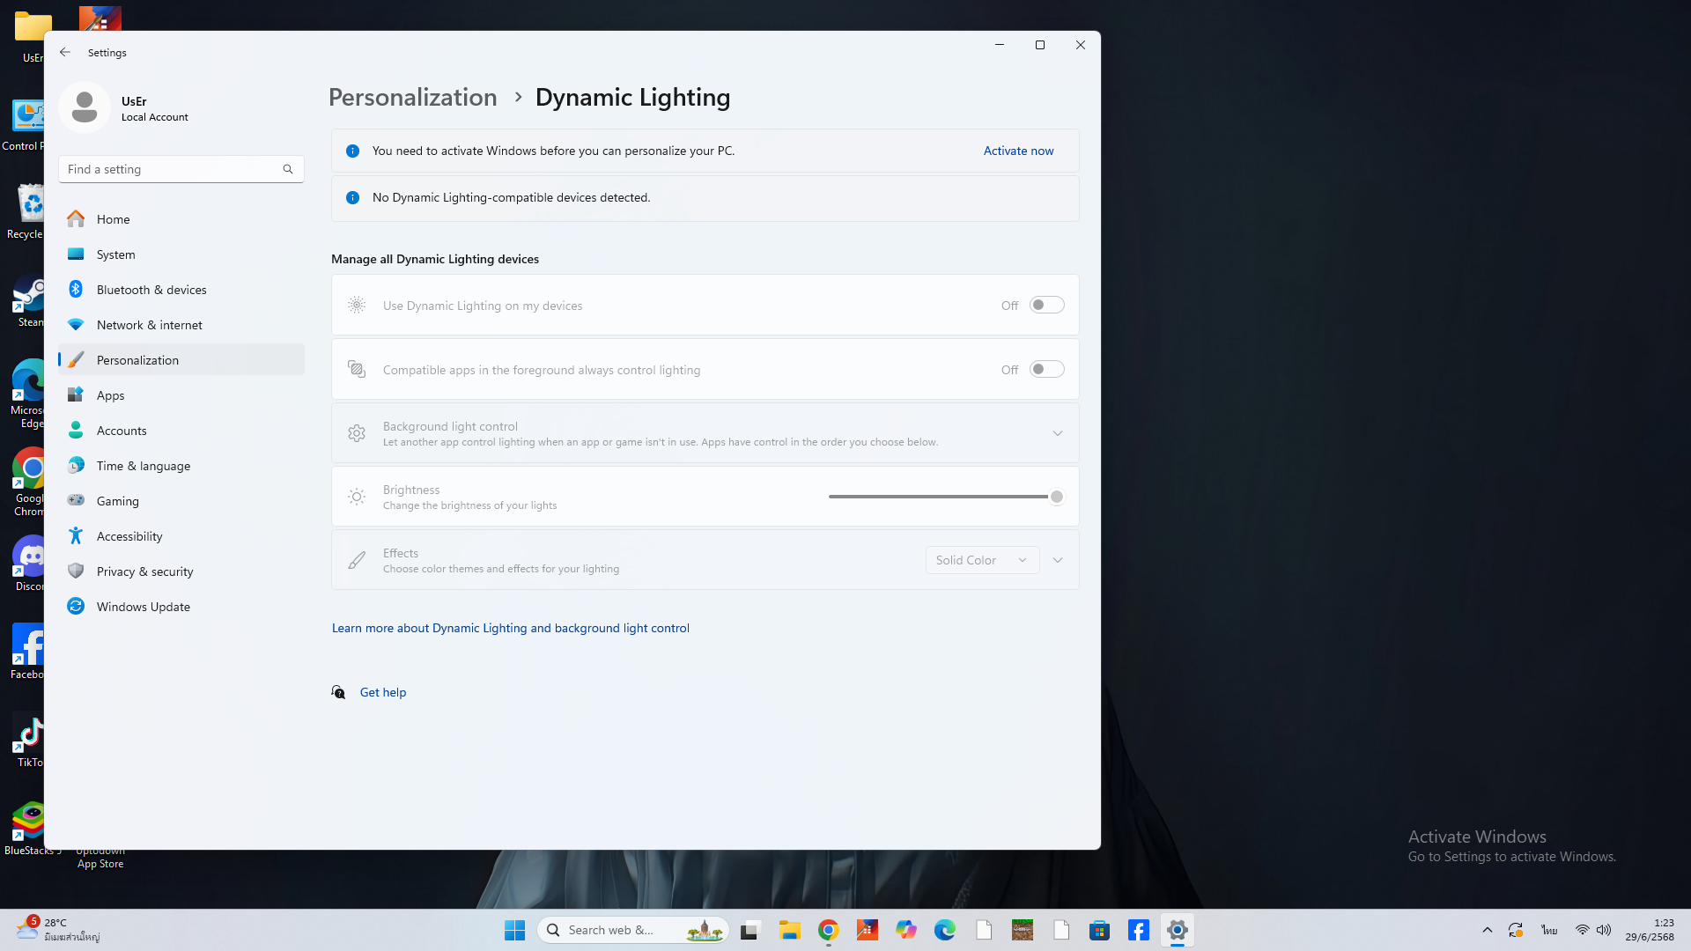
Task: Click the Background light control gear icon
Action: [x=357, y=433]
